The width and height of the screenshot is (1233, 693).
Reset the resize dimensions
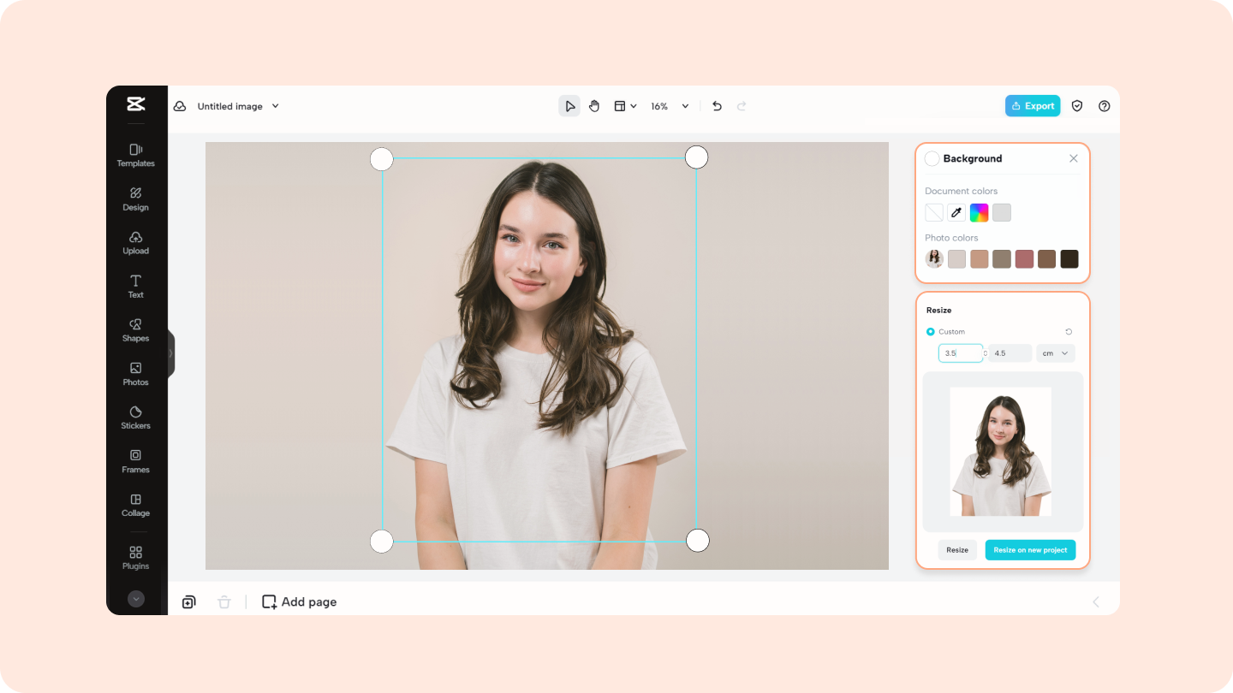(1069, 332)
